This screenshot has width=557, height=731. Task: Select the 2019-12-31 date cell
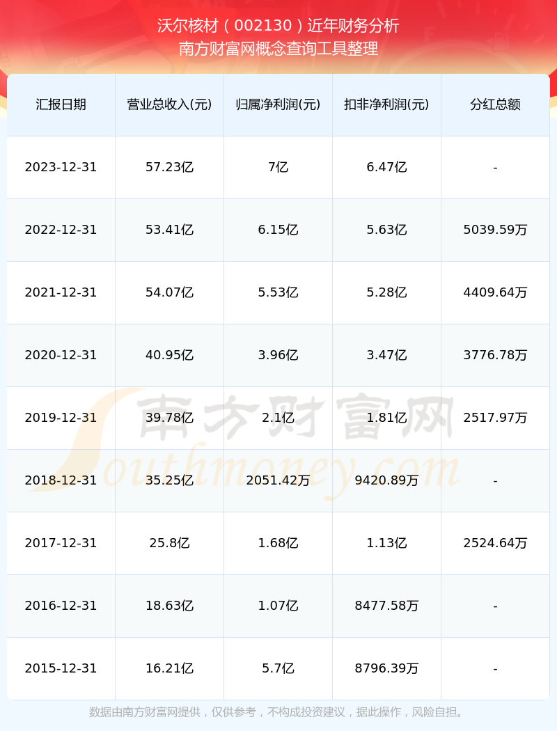(x=61, y=418)
